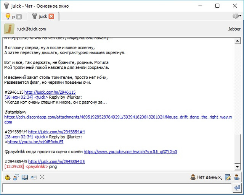Open link juick.com/m/2946115
244x195 pixels.
click(50, 92)
